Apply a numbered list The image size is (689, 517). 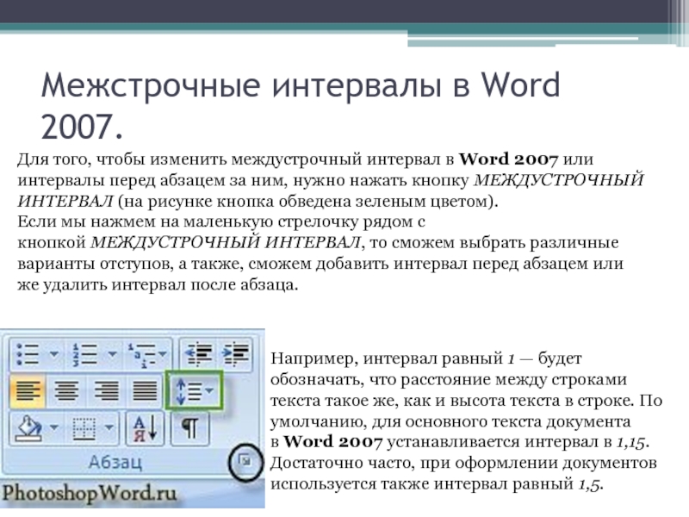pos(84,354)
